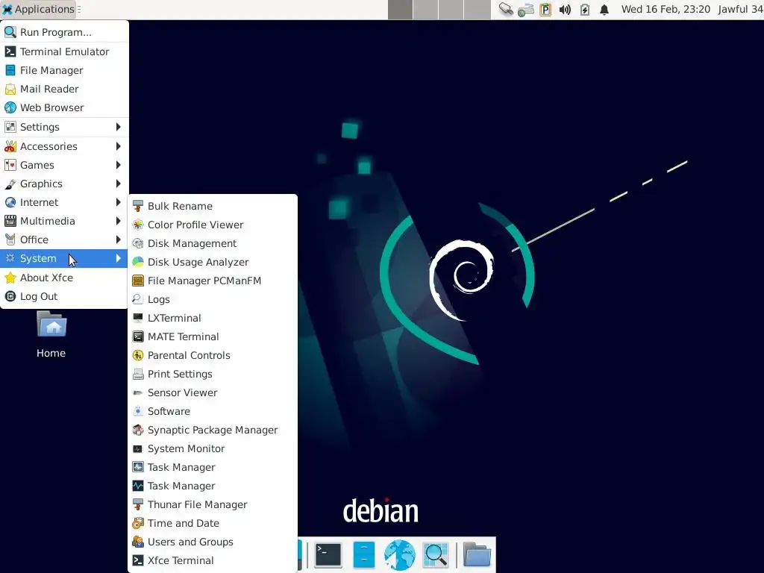Expand the Graphics submenu arrow
The image size is (764, 573).
click(x=119, y=184)
